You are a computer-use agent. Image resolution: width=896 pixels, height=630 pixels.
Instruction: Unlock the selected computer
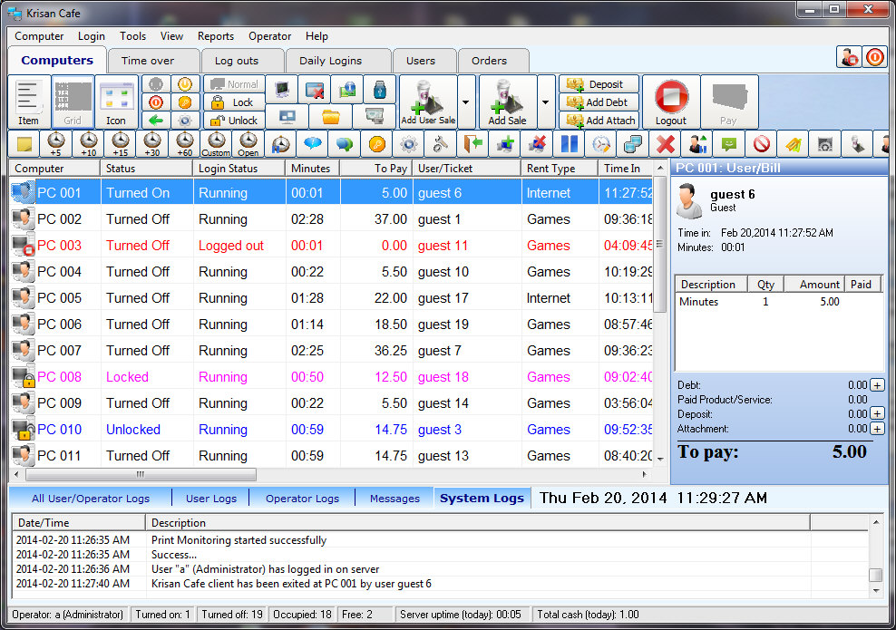pos(234,120)
